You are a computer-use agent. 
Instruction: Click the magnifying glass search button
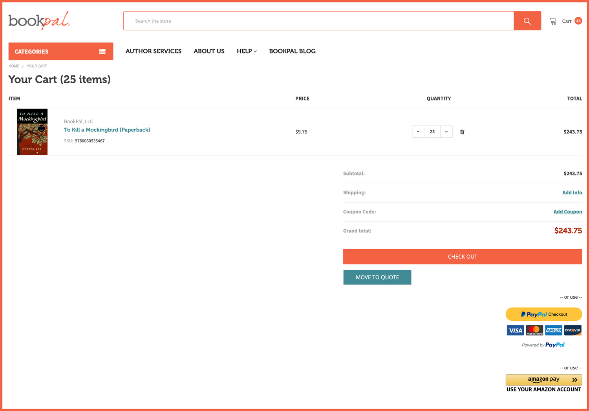(527, 21)
